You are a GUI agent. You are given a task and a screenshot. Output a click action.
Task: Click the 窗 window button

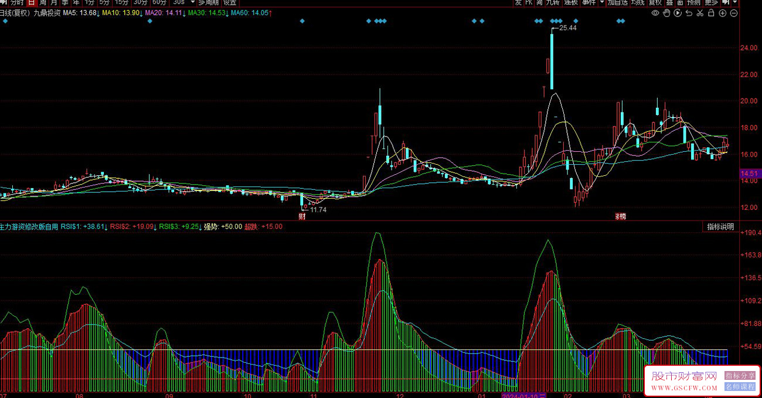click(x=680, y=2)
